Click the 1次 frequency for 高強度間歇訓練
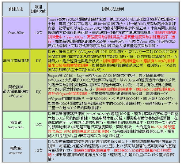Screen dimensions: 182x165 tap(39, 61)
